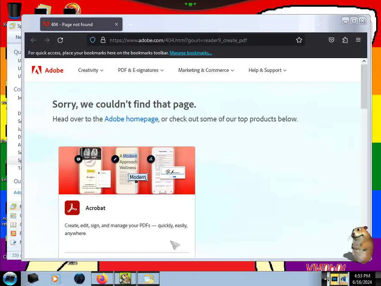Open the Save to Pocket button

(332, 40)
